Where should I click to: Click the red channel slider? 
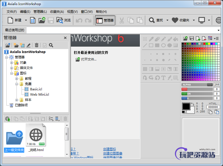pyautogui.click(x=197, y=89)
